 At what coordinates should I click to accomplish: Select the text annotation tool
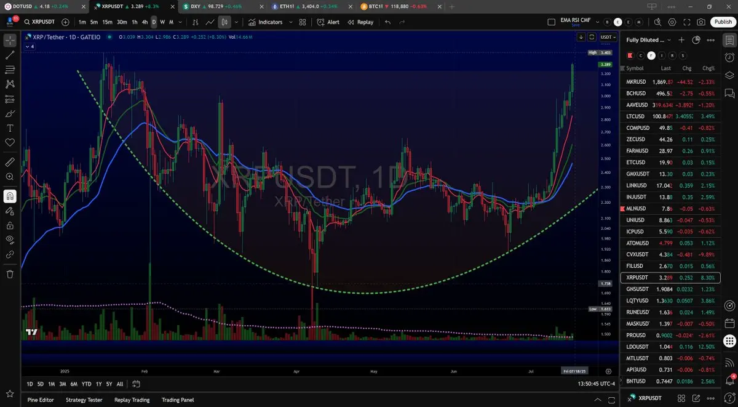pos(10,128)
